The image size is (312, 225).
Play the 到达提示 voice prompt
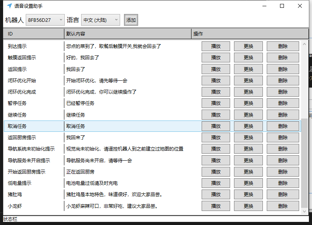216,46
